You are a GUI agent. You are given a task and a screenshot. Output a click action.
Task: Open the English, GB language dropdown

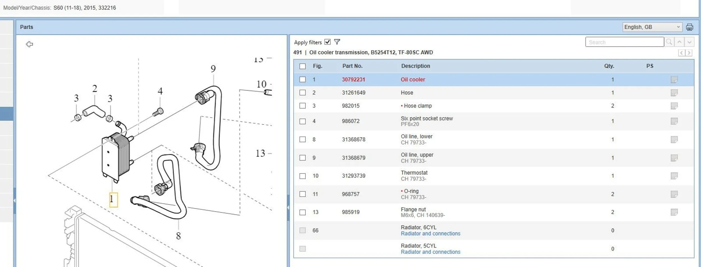(x=652, y=27)
